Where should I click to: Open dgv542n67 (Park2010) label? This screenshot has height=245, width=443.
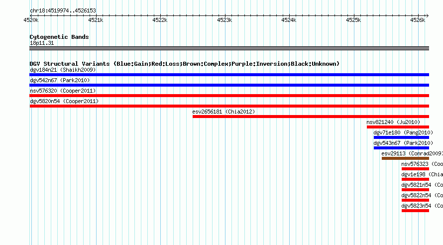click(60, 80)
